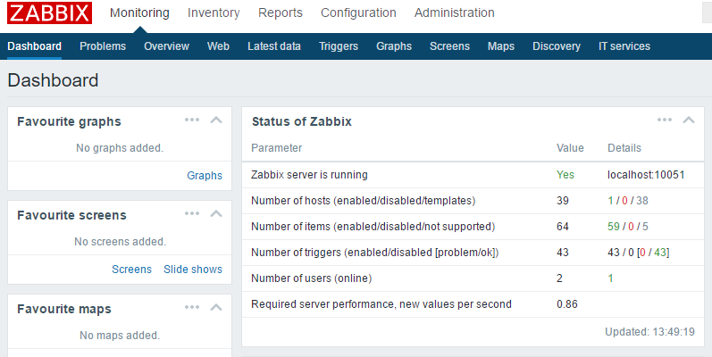Go to the Latest data tab
Screen dimensions: 712x357
[x=273, y=46]
